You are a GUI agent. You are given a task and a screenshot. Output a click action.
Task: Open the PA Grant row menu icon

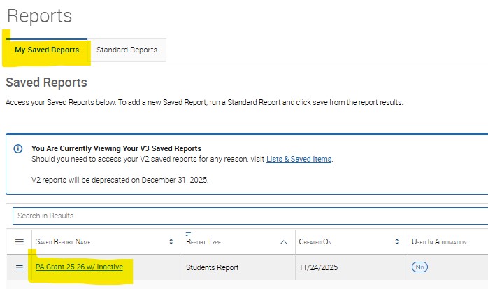tap(20, 267)
